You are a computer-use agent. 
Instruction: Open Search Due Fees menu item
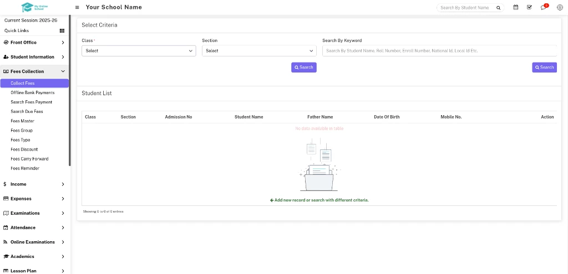(27, 111)
